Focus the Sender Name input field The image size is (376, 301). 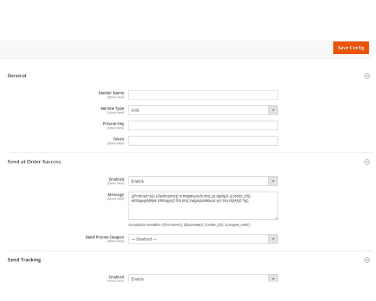coord(203,95)
